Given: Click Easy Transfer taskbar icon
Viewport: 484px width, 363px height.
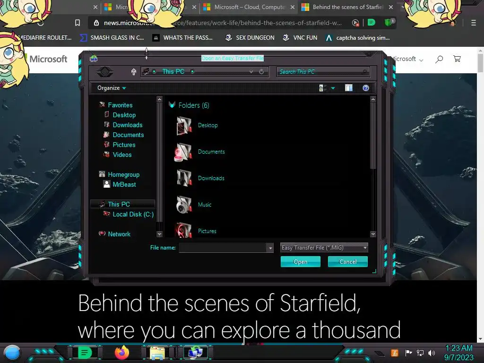Looking at the screenshot, I should point(195,353).
